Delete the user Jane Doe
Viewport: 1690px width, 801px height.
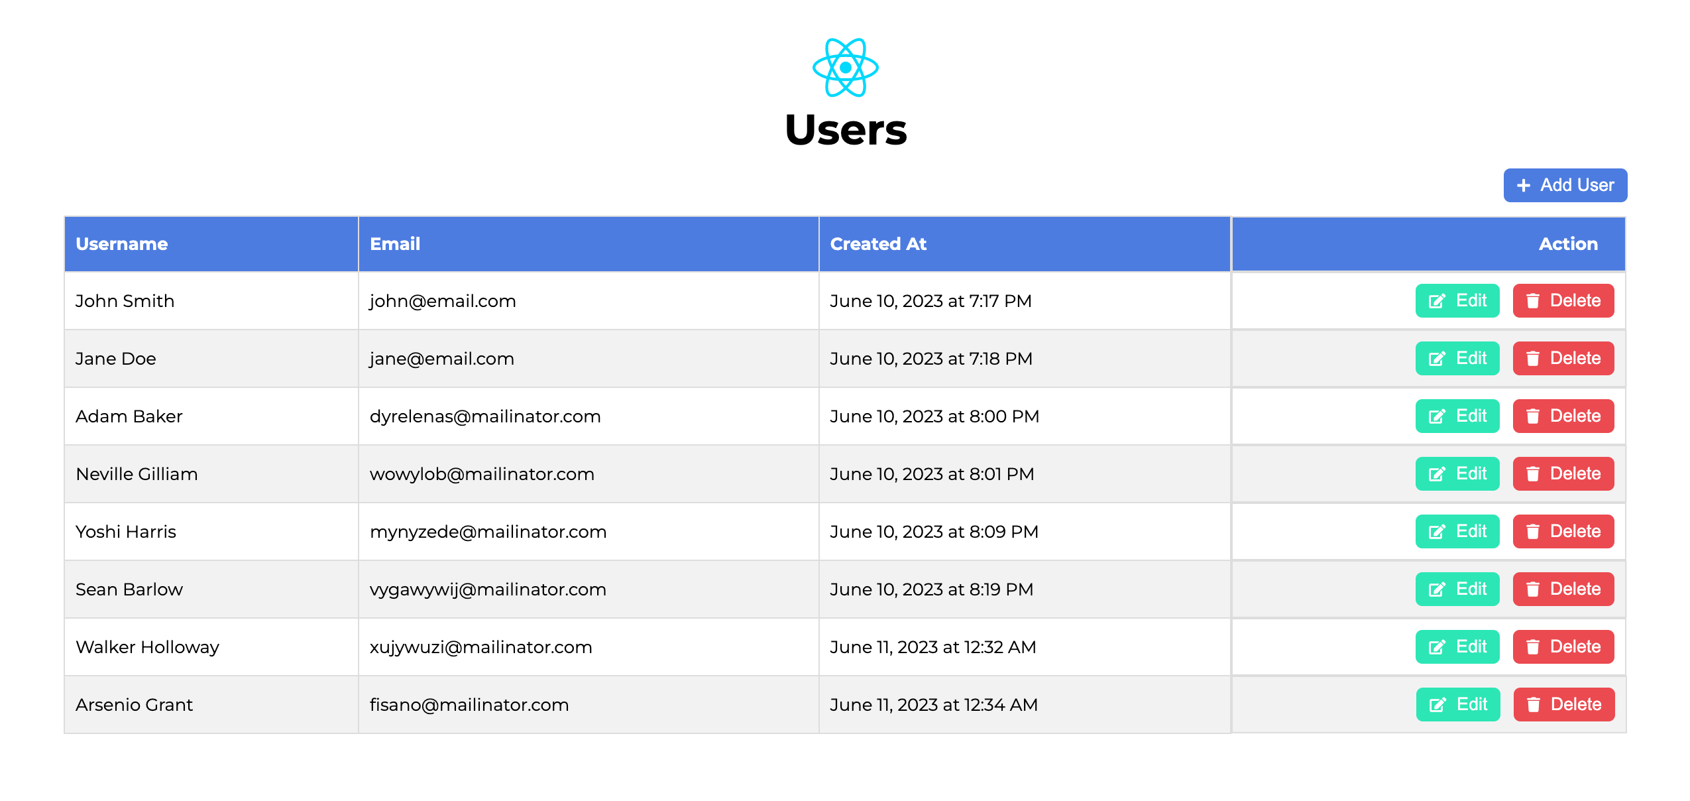point(1563,358)
